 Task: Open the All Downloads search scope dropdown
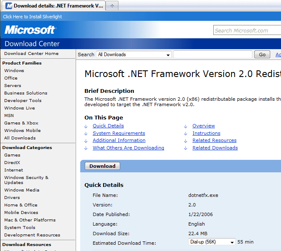coord(134,55)
